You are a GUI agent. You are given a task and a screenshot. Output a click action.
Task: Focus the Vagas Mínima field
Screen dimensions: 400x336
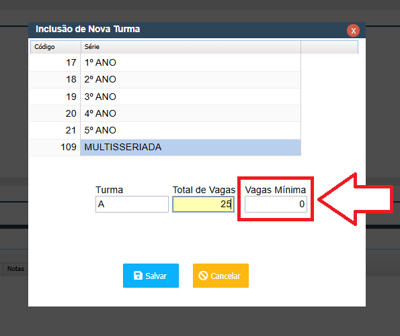click(x=276, y=204)
